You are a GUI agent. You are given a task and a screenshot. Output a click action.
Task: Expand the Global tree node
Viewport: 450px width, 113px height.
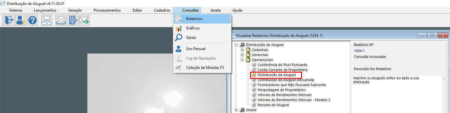point(236,110)
